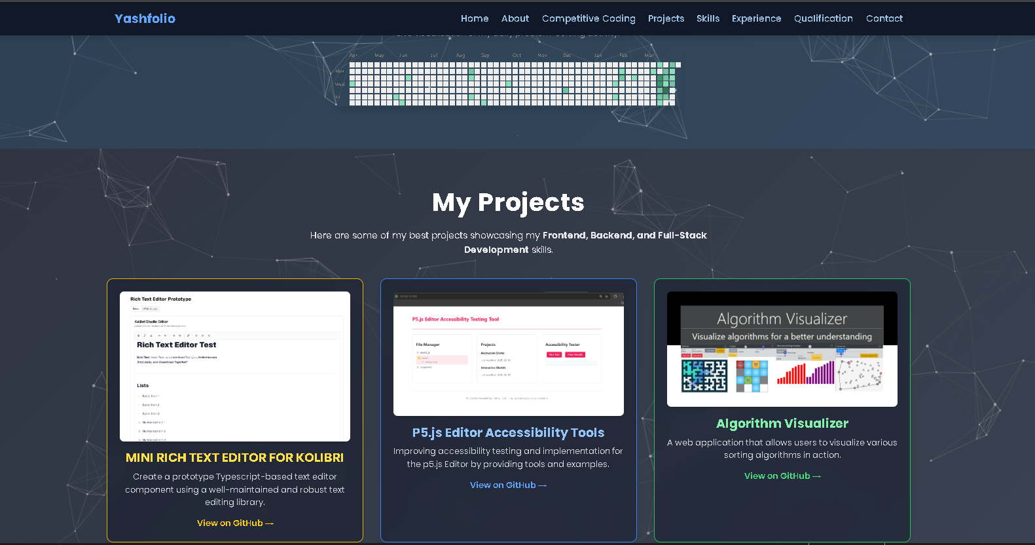View Kolibri text editor on GitHub
The height and width of the screenshot is (545, 1035).
click(235, 523)
